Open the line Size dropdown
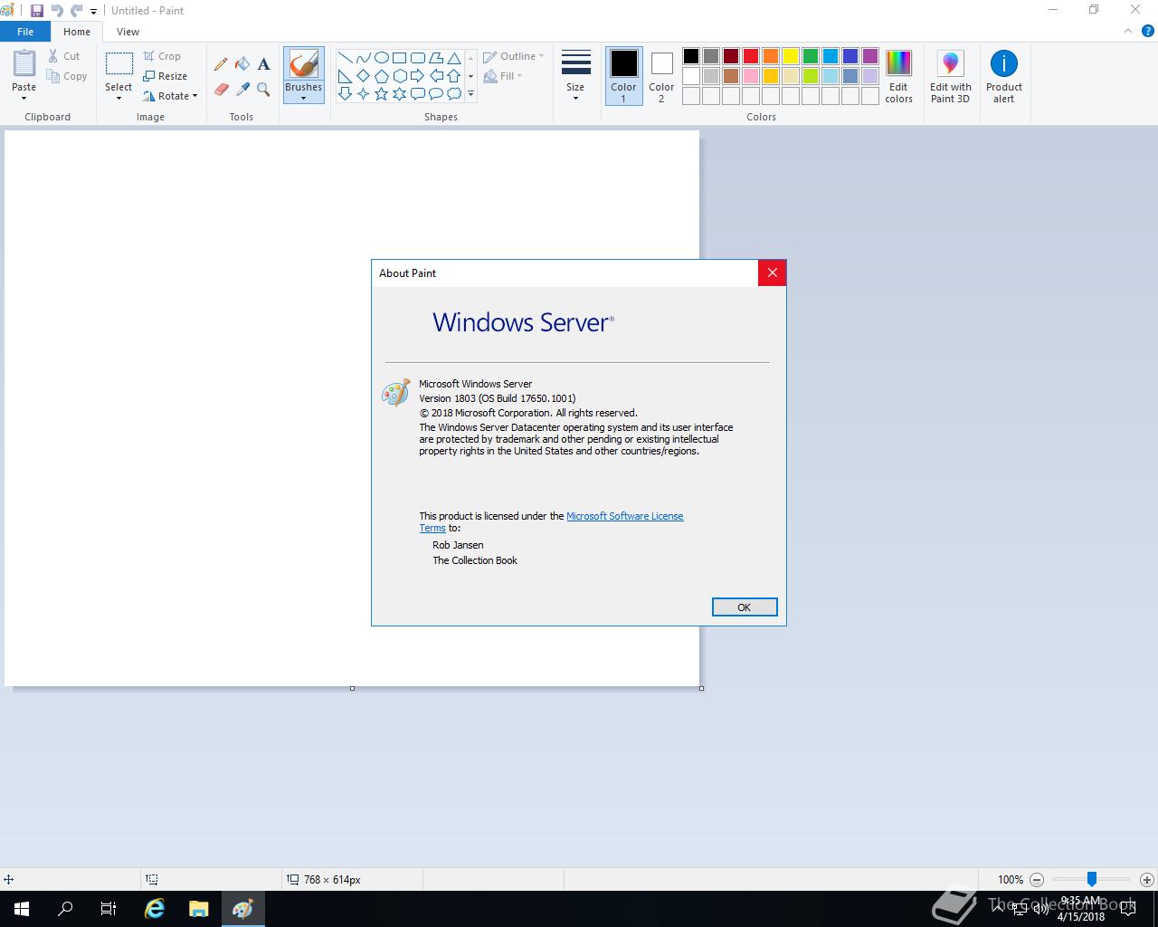1158x927 pixels. 575,76
